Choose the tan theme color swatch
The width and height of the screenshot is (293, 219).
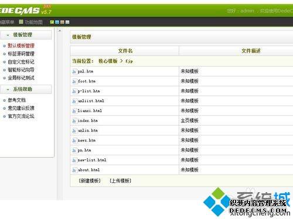click(x=62, y=22)
